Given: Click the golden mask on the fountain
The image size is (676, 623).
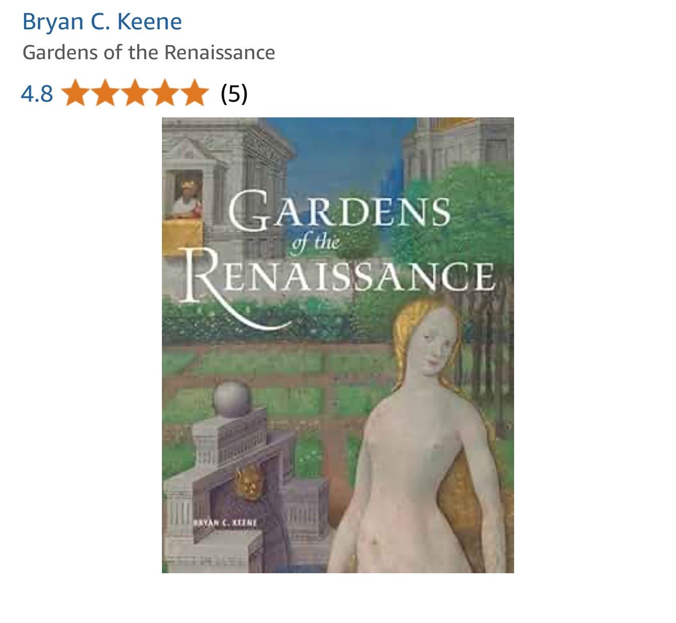Looking at the screenshot, I should tap(248, 482).
